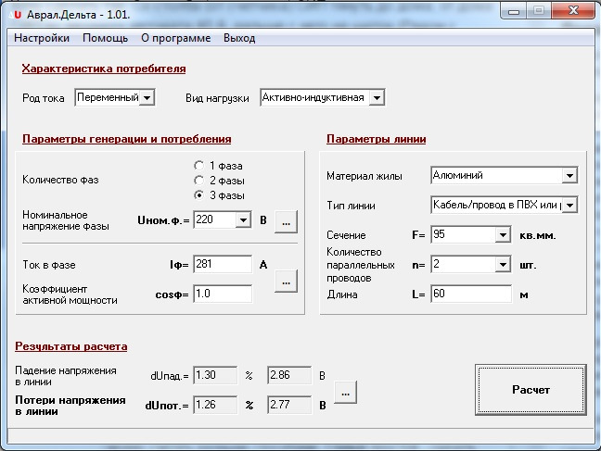Screen dimensions: 601x451
Task: Select the '1 фаза' radio button
Action: coord(199,165)
